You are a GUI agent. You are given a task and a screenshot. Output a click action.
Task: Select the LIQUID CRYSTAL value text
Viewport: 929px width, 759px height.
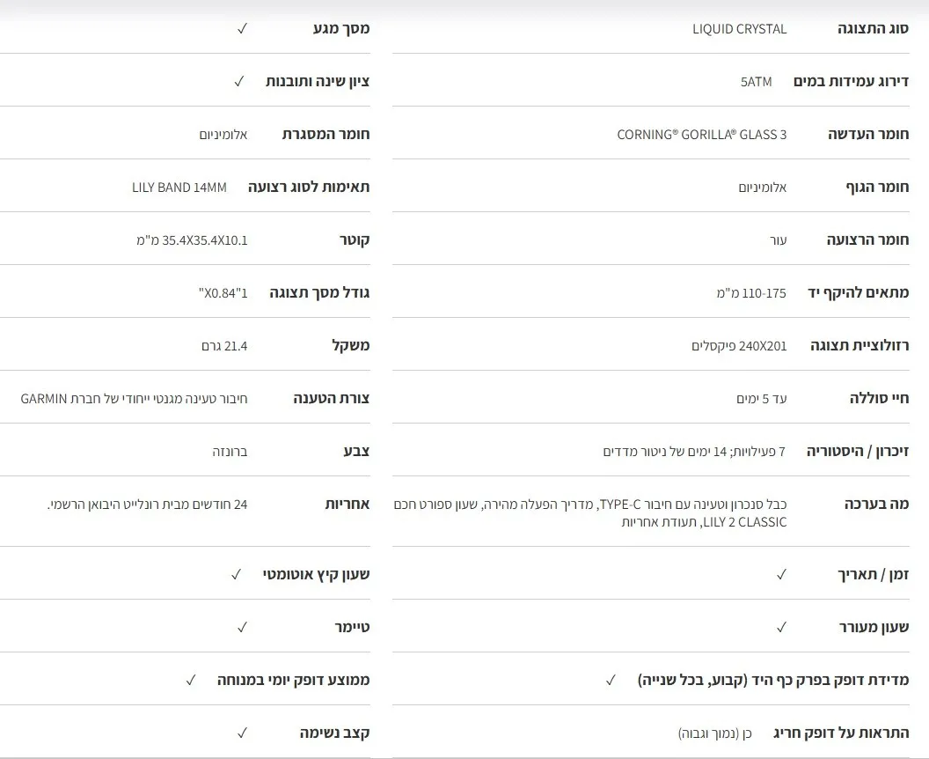point(739,29)
